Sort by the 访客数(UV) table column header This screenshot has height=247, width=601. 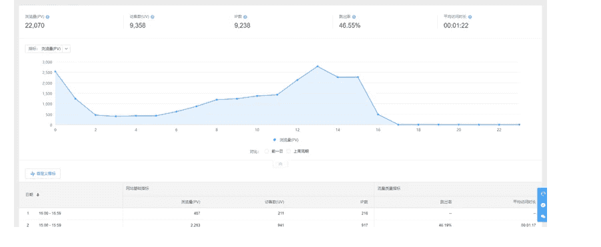[275, 202]
